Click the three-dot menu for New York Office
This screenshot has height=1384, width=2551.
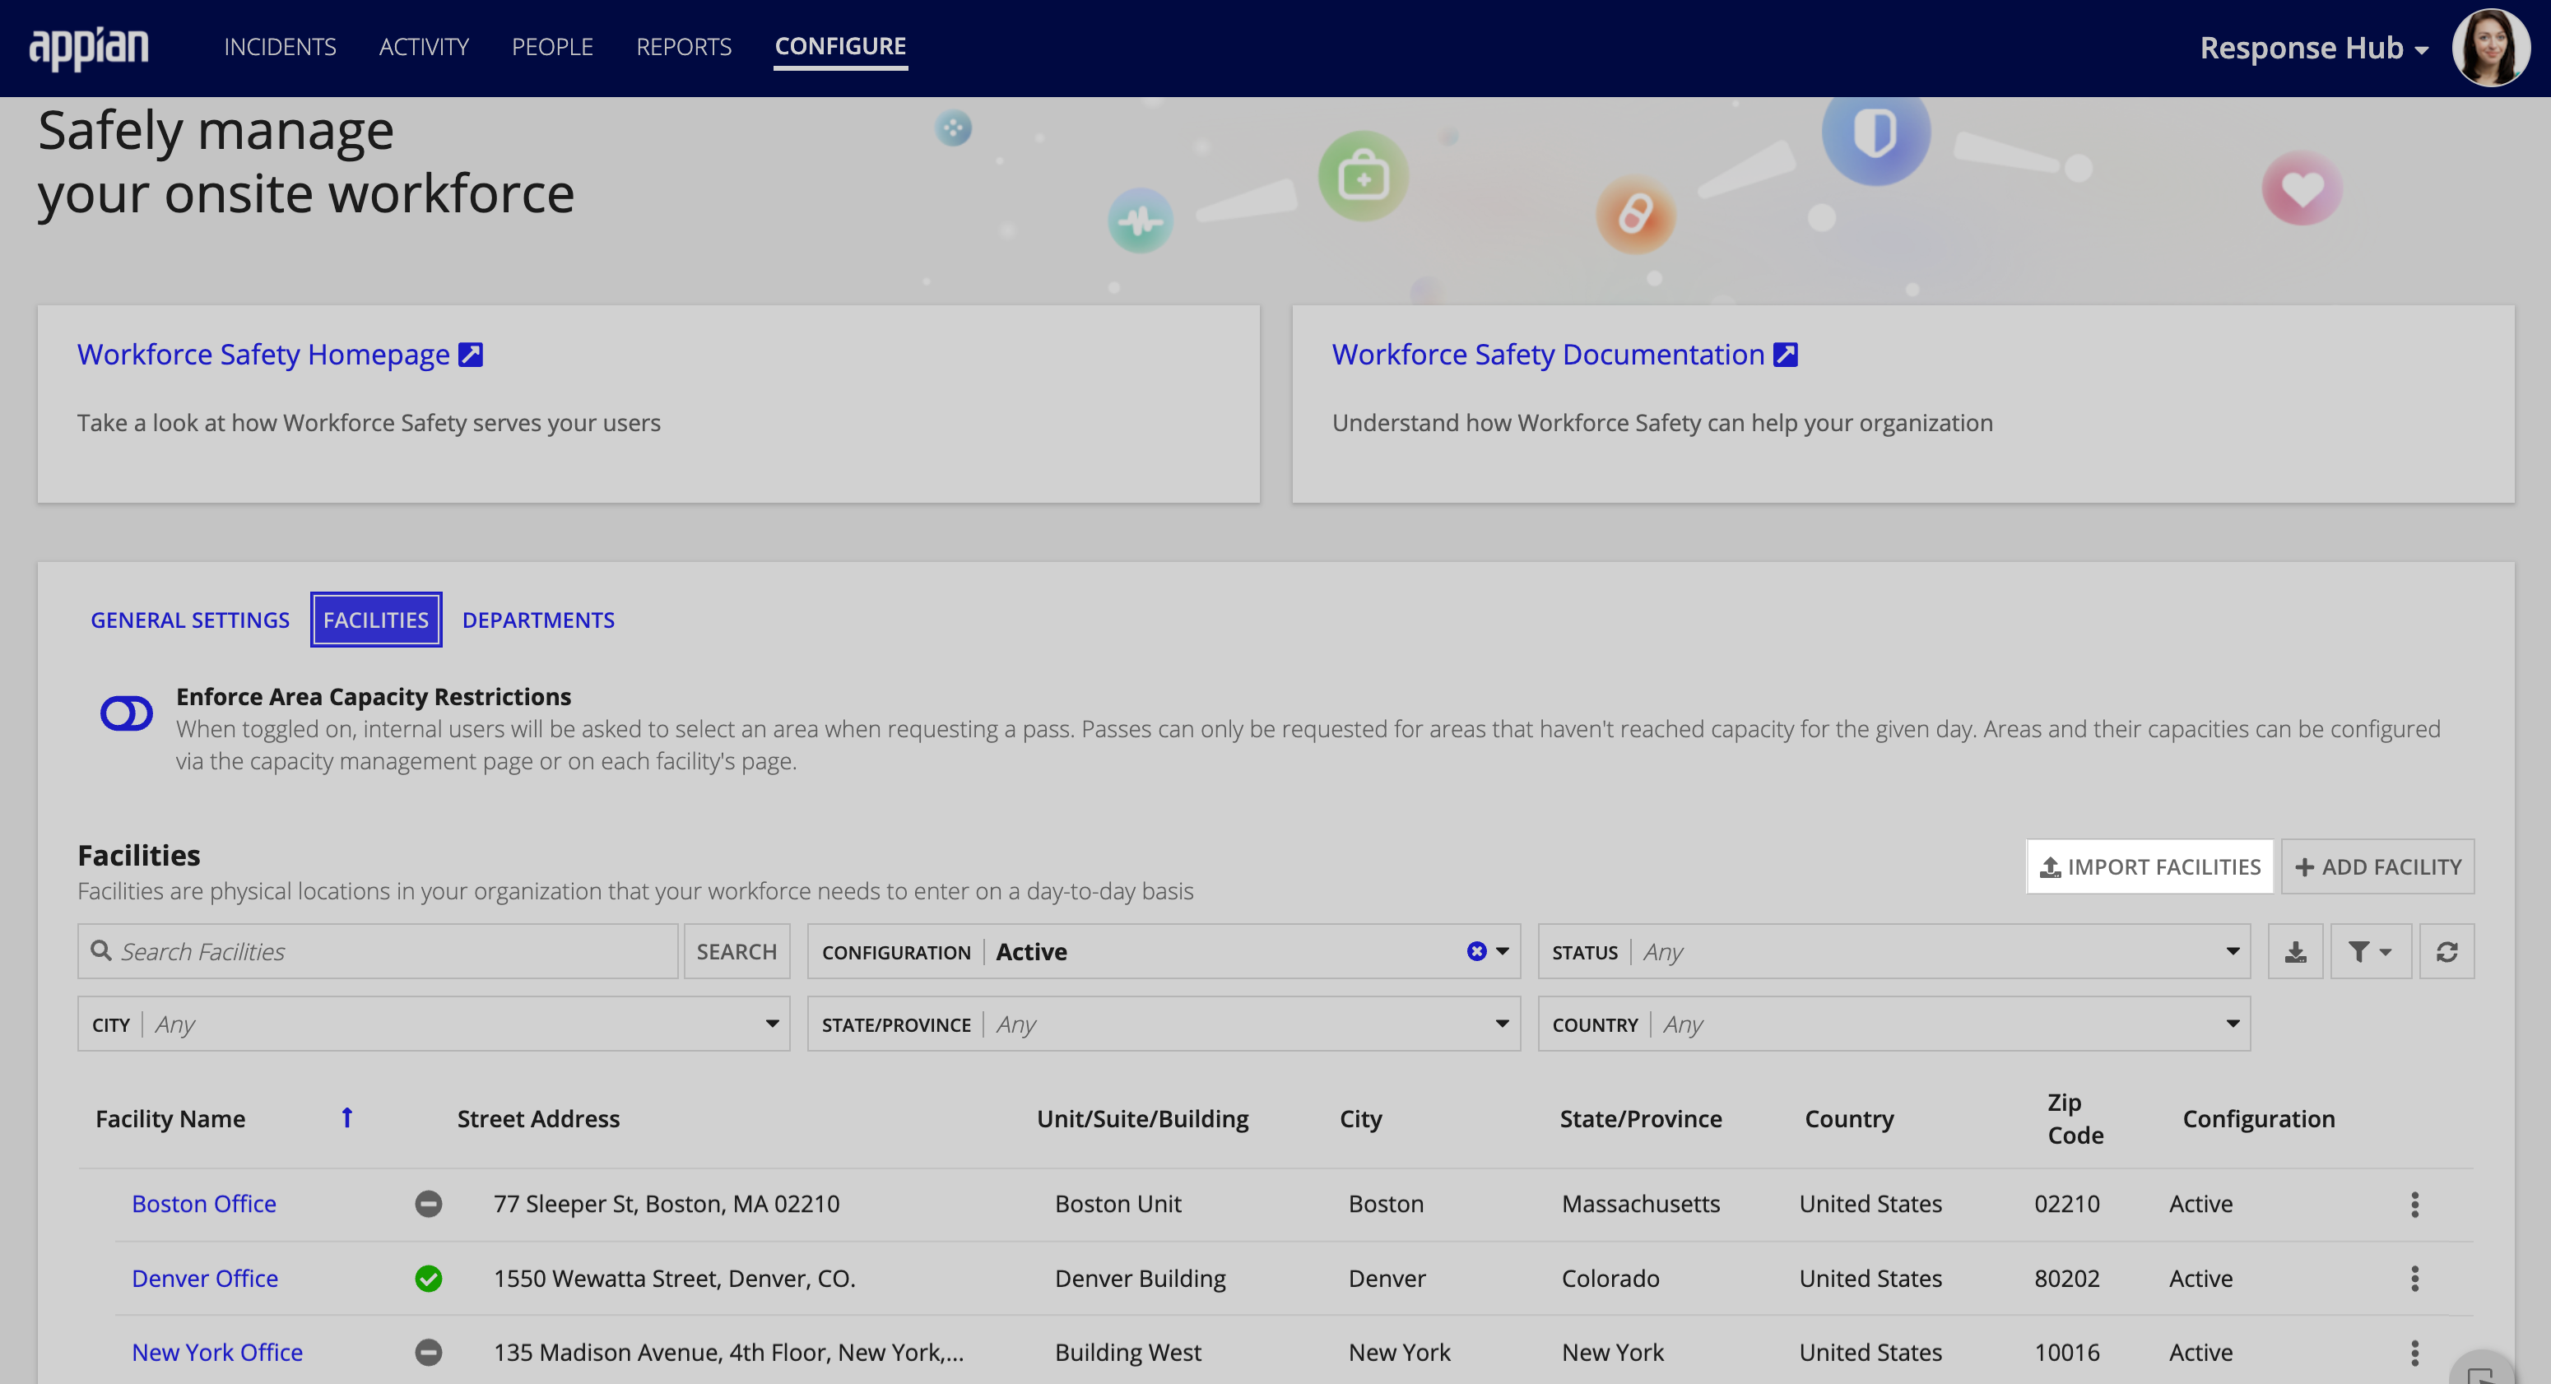(2413, 1352)
